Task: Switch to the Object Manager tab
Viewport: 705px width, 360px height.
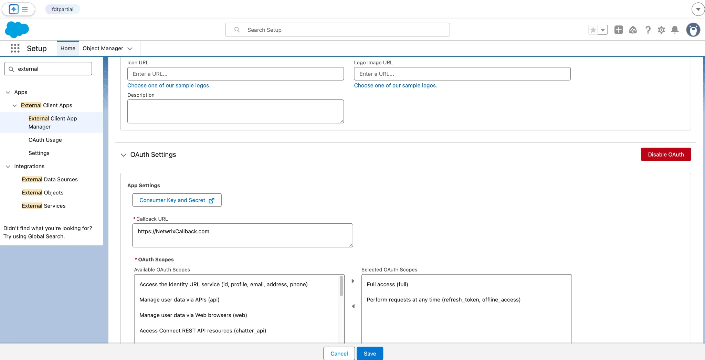Action: click(x=103, y=48)
